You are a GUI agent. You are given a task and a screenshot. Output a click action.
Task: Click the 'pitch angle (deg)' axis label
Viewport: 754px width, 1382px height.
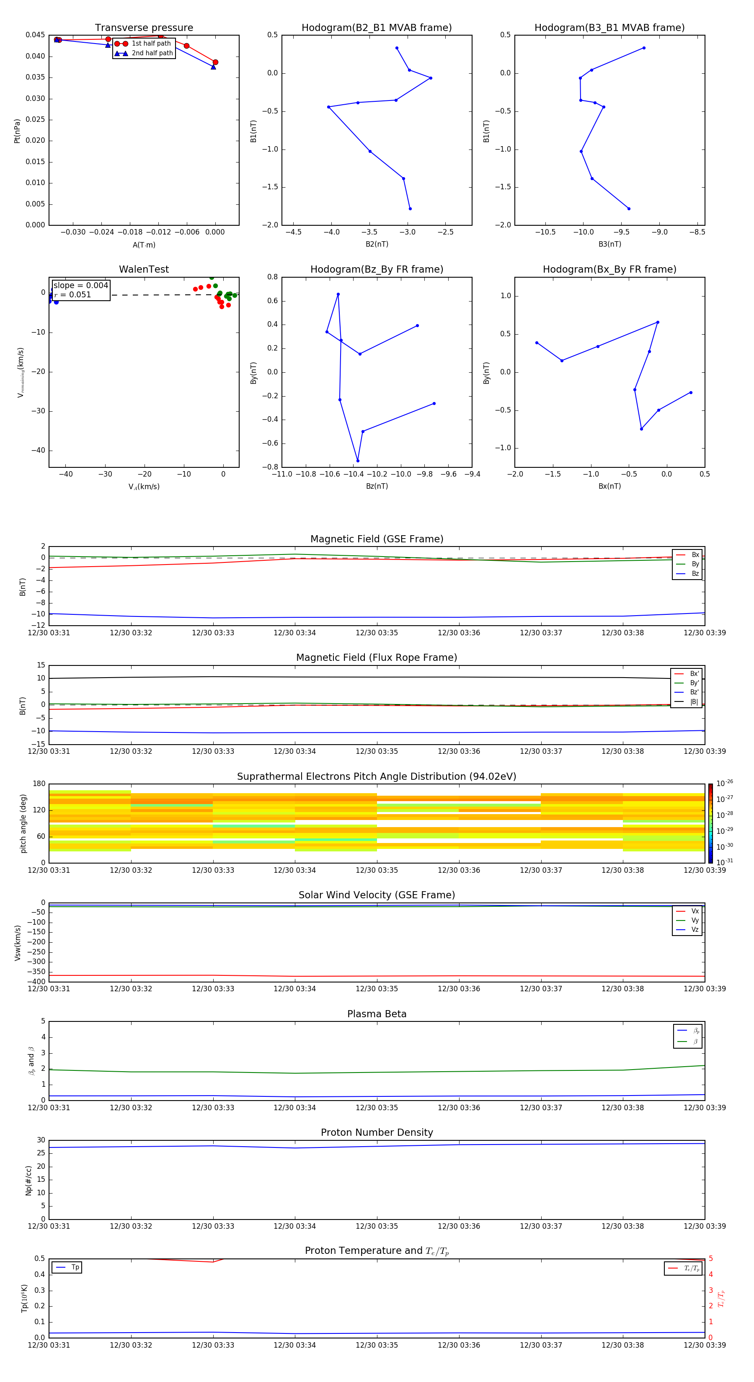pyautogui.click(x=23, y=823)
